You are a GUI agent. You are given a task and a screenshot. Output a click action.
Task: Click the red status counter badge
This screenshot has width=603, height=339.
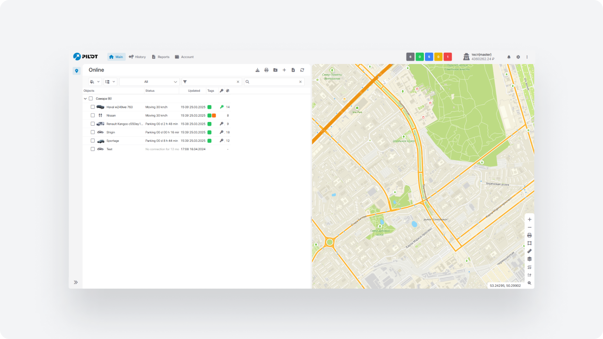coord(448,57)
